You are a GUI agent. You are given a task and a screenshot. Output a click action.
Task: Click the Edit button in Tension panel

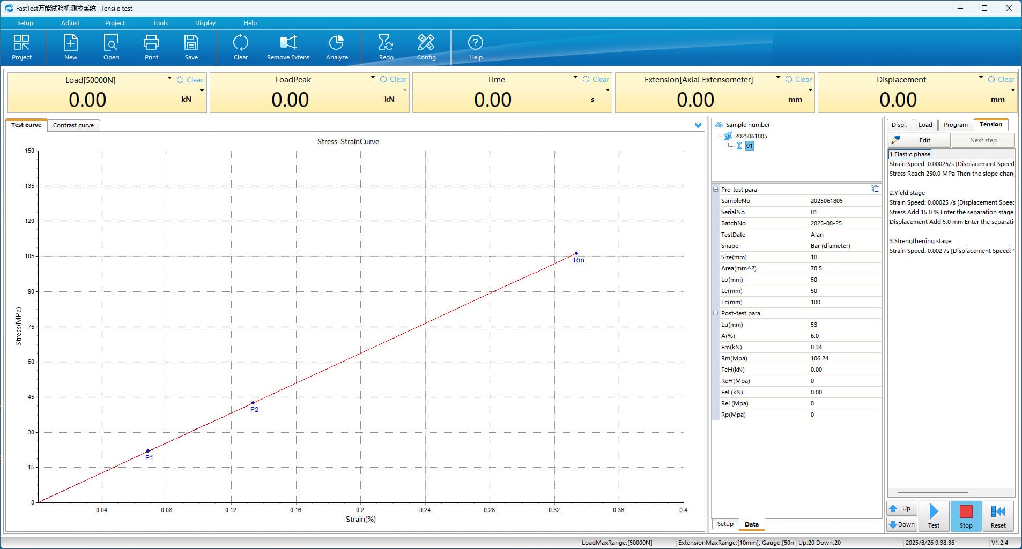pyautogui.click(x=919, y=140)
